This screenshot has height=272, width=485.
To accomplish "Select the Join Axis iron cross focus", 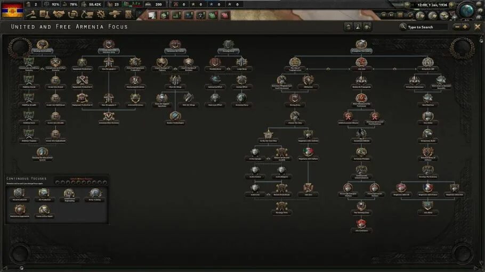I will tap(308, 189).
